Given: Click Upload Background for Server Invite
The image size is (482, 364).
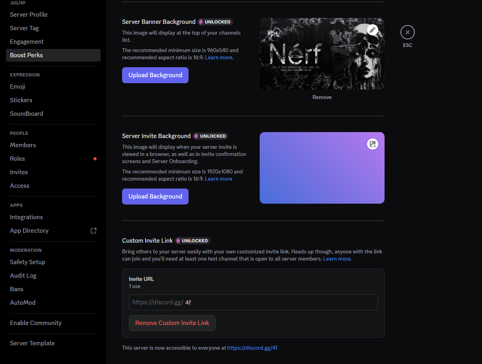Looking at the screenshot, I should coord(155,197).
